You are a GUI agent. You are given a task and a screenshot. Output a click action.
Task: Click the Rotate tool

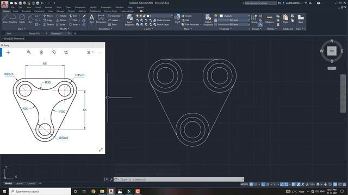click(x=61, y=16)
